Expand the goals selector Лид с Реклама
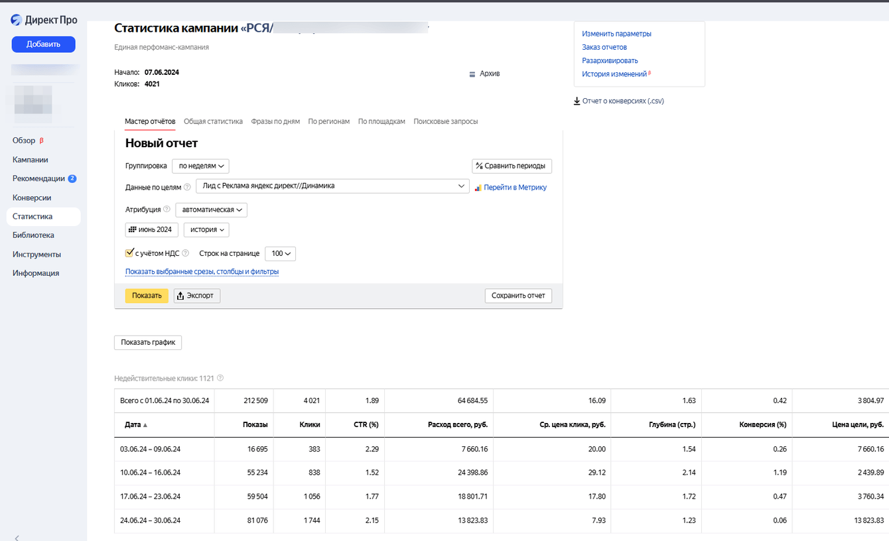Image resolution: width=889 pixels, height=541 pixels. point(332,186)
